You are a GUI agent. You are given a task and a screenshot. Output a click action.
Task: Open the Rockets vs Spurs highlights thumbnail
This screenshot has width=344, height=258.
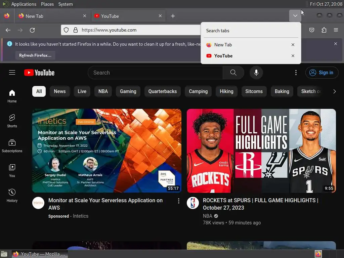[x=261, y=151]
